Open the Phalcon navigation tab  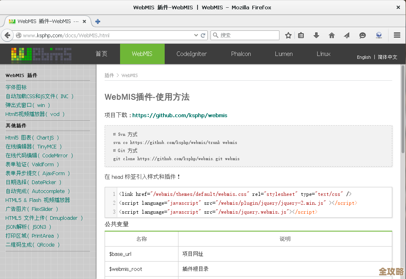tap(241, 54)
